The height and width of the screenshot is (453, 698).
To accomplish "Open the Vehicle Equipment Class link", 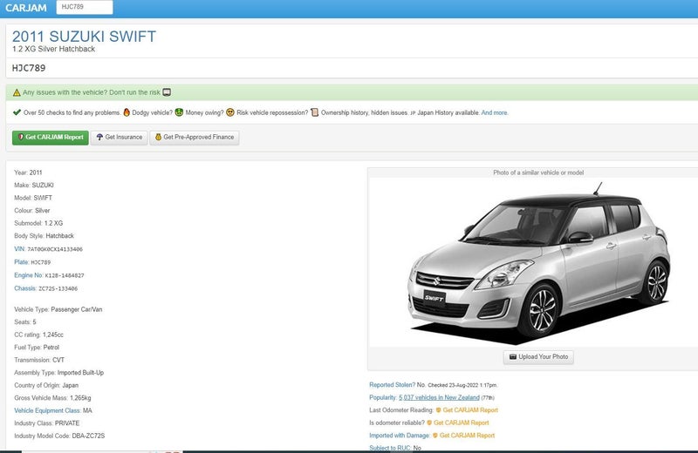I will (47, 410).
